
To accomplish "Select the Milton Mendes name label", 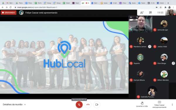I will (163, 80).
